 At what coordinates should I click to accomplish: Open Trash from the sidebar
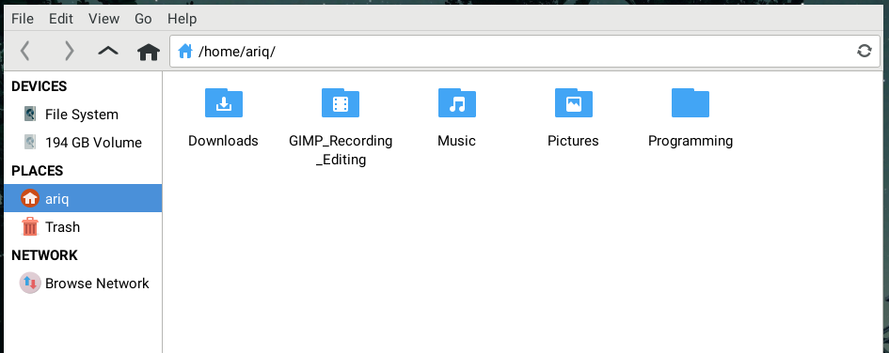(83, 227)
